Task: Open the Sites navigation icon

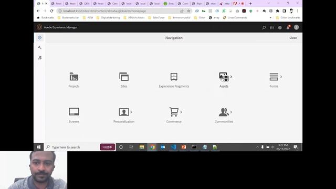Action: tap(124, 77)
